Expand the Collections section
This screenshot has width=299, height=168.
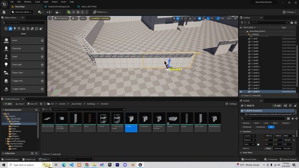pos(3,154)
